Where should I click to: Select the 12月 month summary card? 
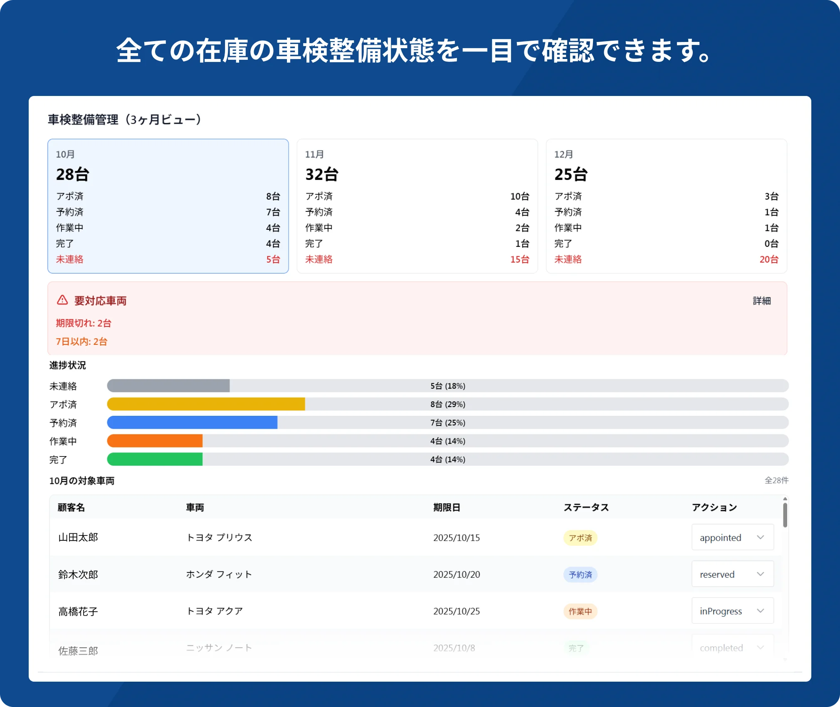(666, 206)
